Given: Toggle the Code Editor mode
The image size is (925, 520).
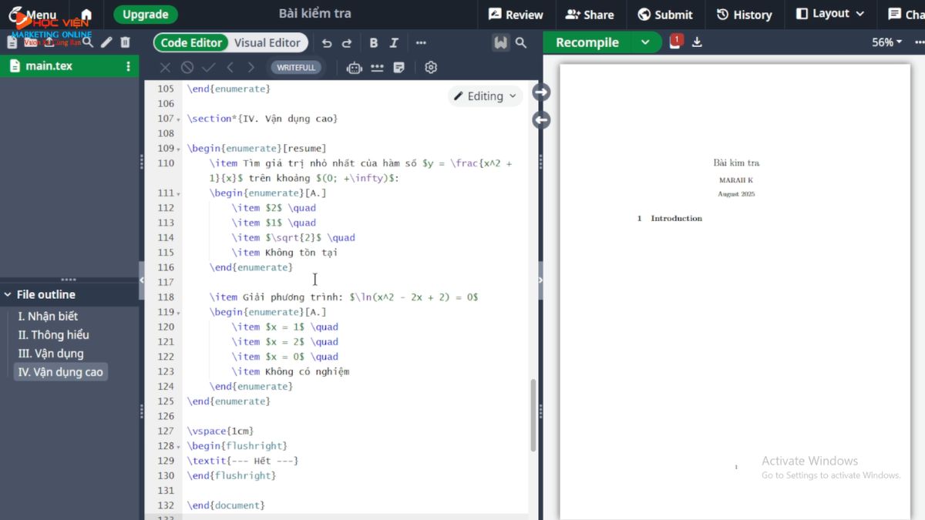Looking at the screenshot, I should click(190, 42).
